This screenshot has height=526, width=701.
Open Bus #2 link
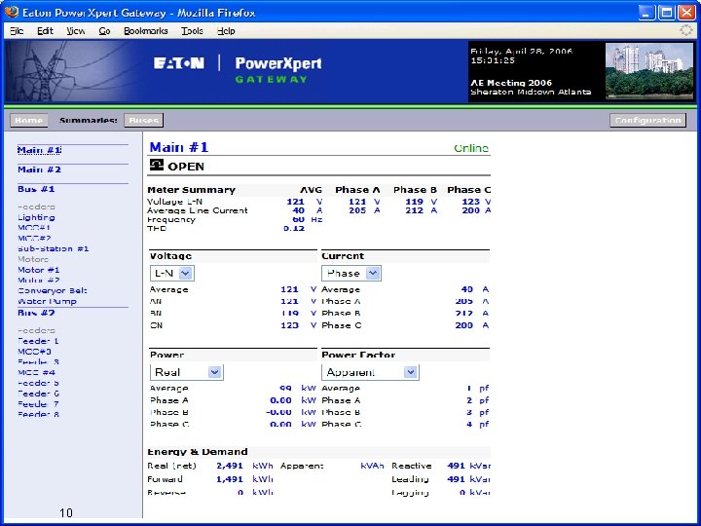coord(36,313)
